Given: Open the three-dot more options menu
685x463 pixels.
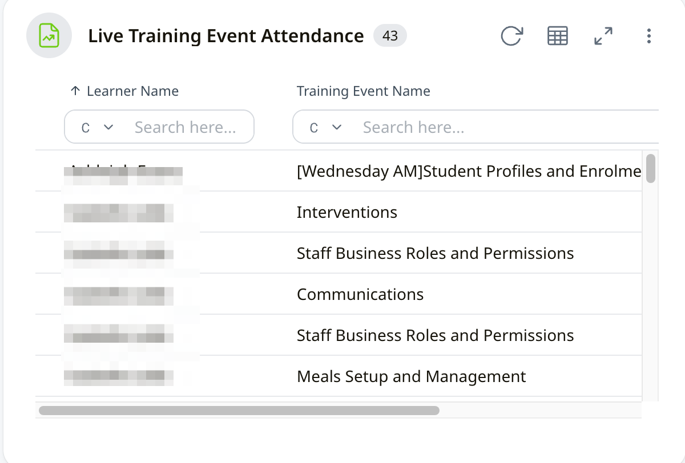Looking at the screenshot, I should (x=649, y=36).
